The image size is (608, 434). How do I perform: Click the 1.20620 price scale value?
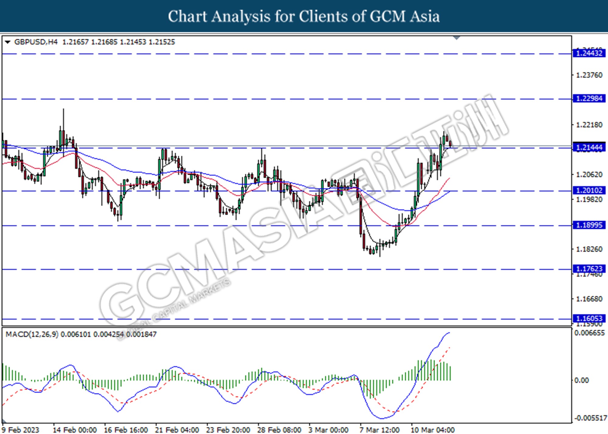589,174
